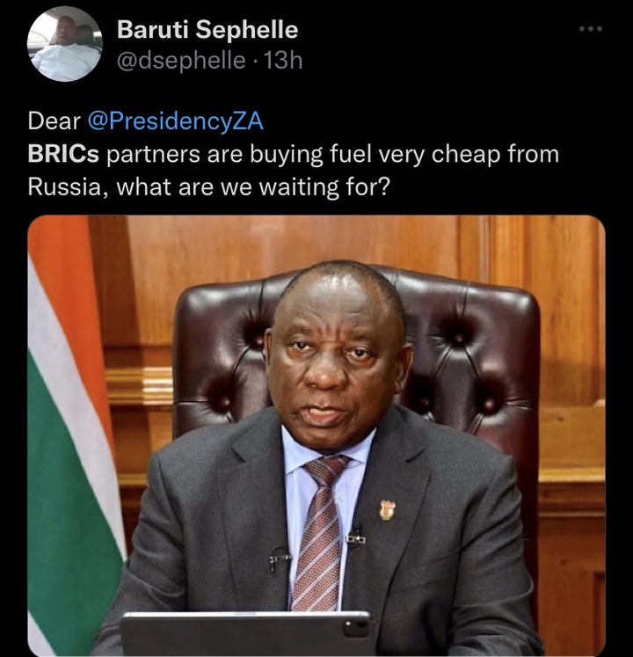The image size is (633, 657).
Task: Click the gold lapel pin on the jacket
Action: (x=387, y=510)
